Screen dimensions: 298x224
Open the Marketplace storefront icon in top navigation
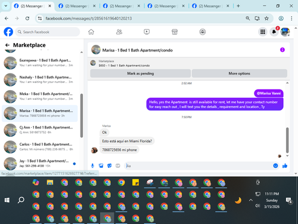click(175, 32)
